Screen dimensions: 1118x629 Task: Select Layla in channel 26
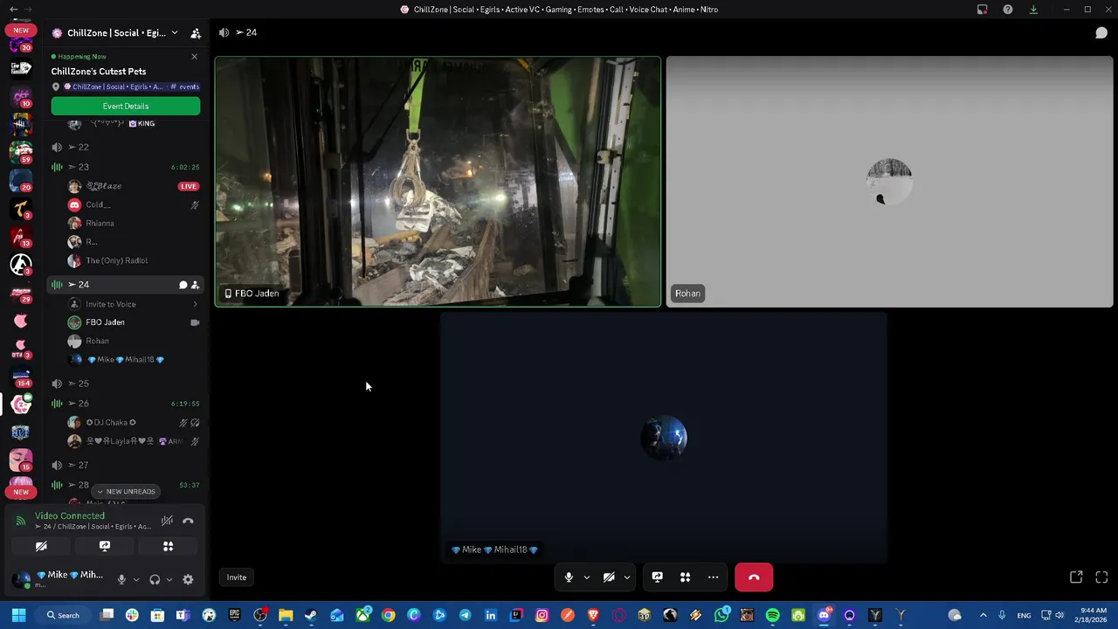pyautogui.click(x=134, y=441)
